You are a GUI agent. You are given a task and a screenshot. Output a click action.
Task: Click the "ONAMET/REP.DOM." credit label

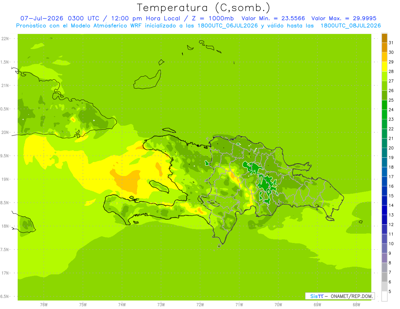352,296
